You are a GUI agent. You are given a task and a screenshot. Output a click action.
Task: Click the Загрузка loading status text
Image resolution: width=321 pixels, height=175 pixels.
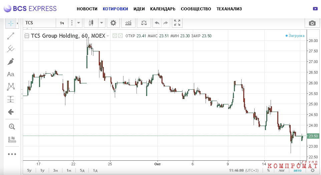pos(295,36)
